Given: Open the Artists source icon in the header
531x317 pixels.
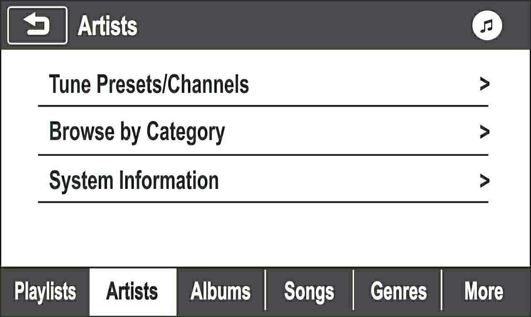Looking at the screenshot, I should [486, 26].
